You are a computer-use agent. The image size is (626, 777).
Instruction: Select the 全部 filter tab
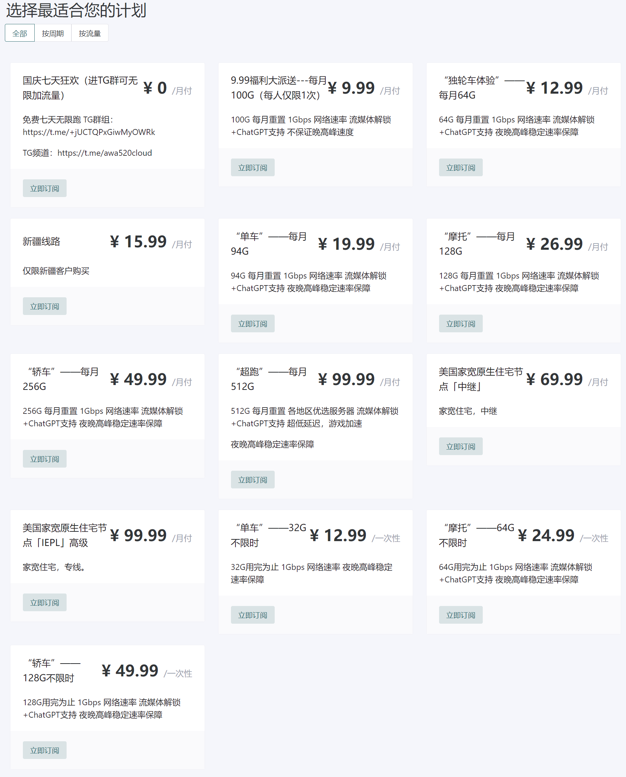20,33
